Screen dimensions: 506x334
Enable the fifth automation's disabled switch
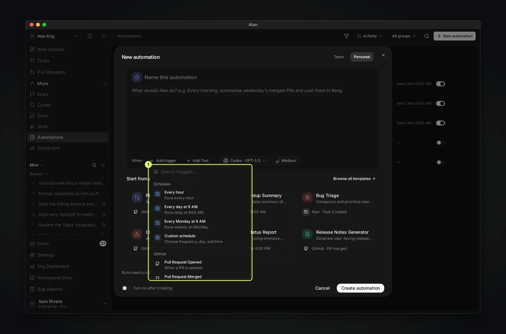pos(441,162)
